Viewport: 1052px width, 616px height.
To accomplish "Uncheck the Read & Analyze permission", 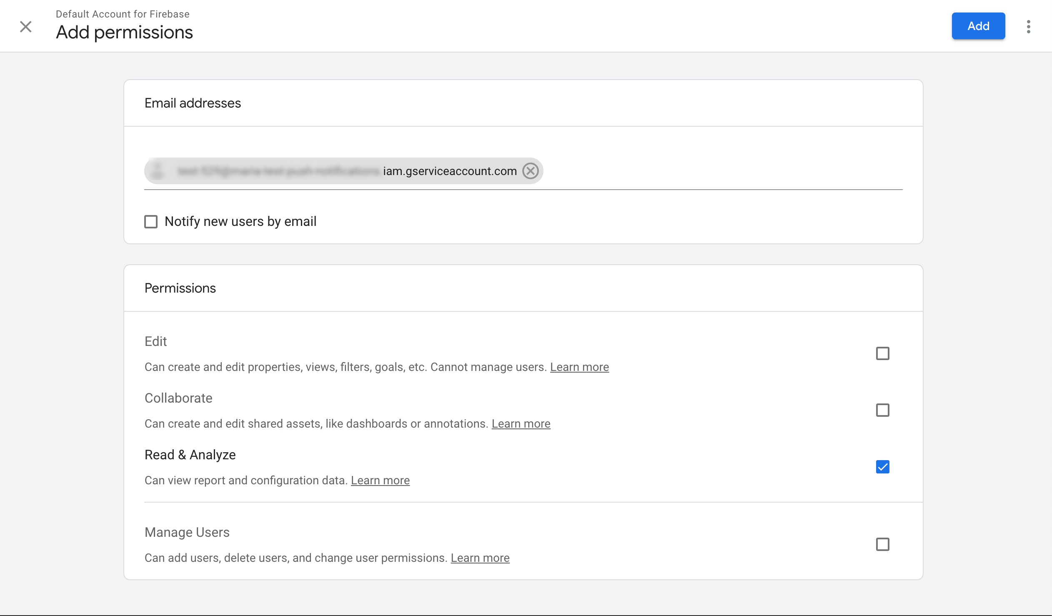I will pos(882,467).
